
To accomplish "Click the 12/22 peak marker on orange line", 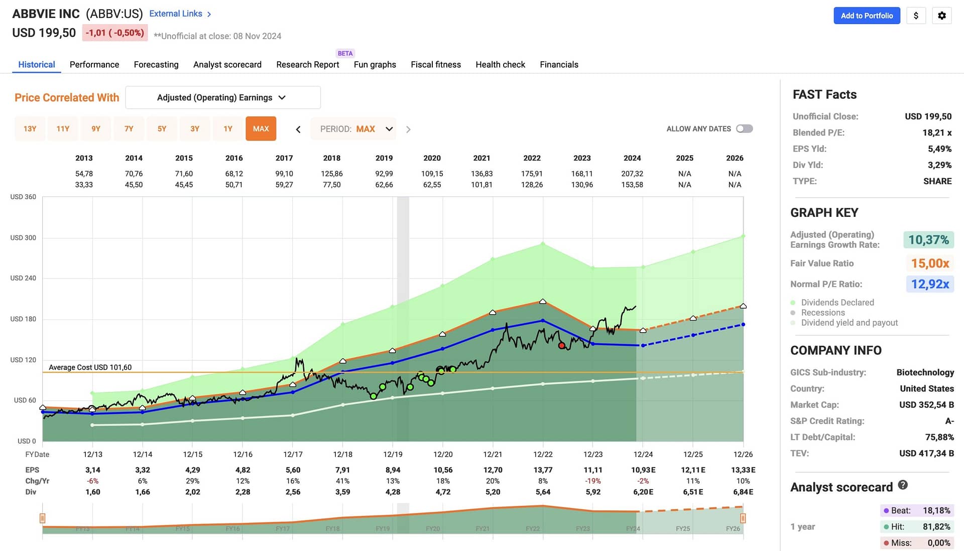I will 543,301.
